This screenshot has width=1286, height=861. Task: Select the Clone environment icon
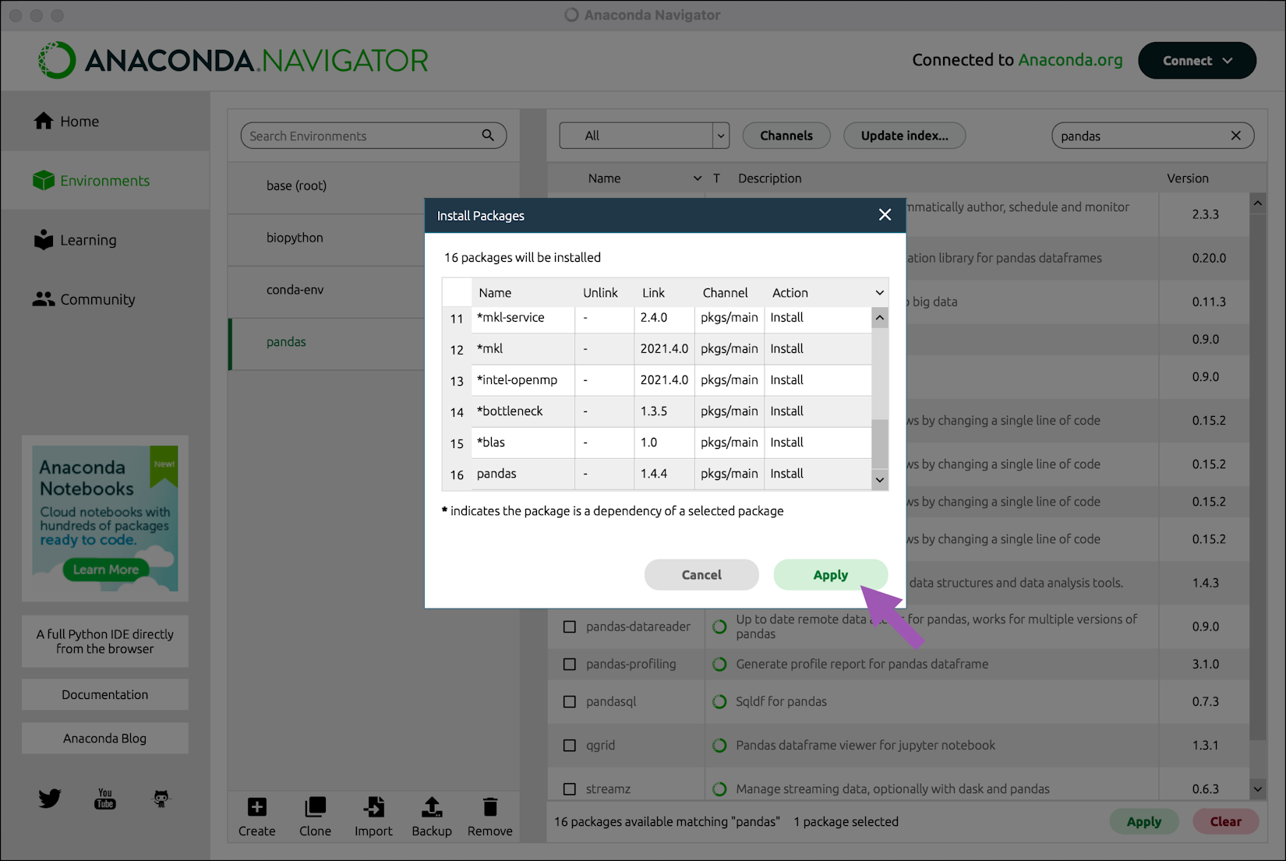coord(315,807)
